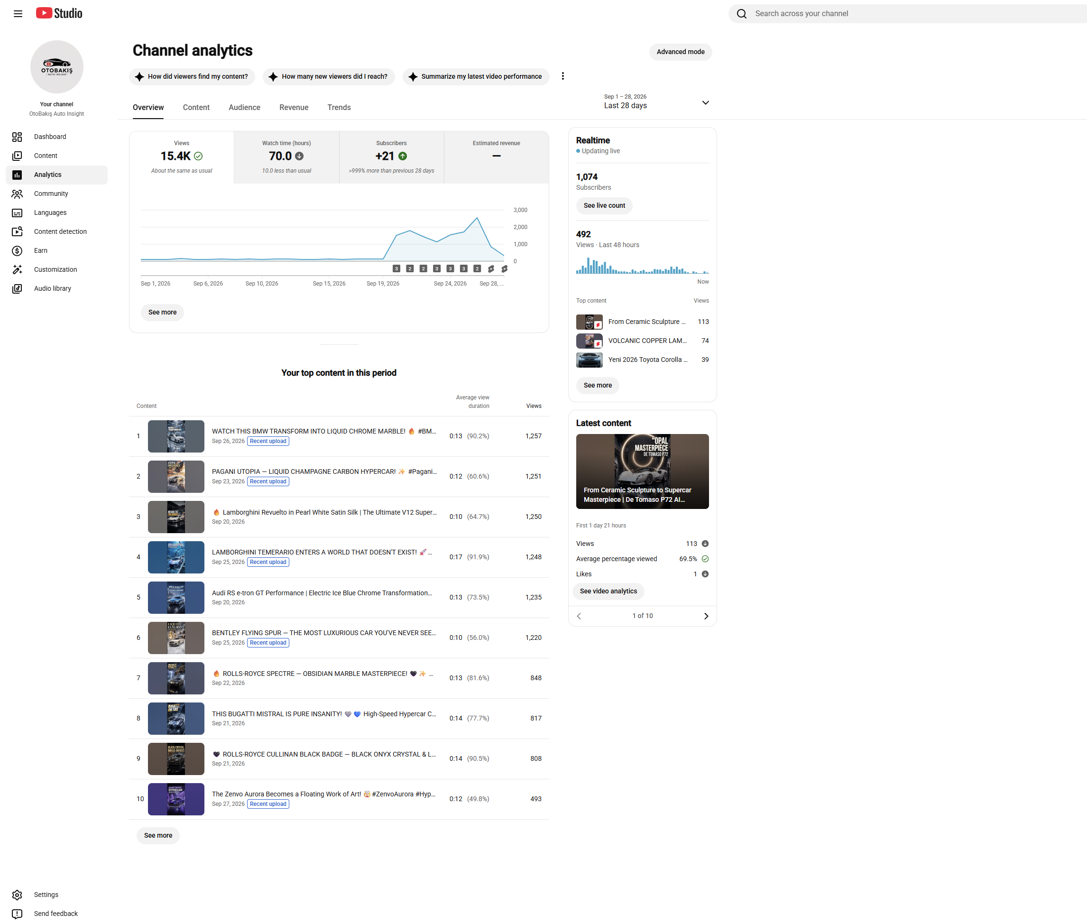Go to next latest content item
Viewport: 1087px width, 924px height.
(x=706, y=616)
